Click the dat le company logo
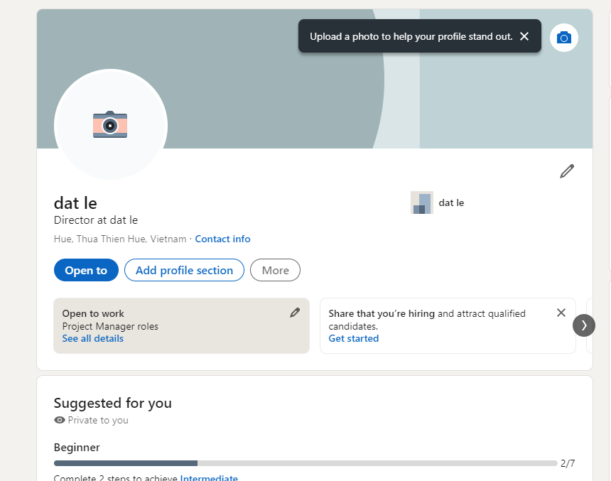Image resolution: width=611 pixels, height=481 pixels. coord(422,202)
